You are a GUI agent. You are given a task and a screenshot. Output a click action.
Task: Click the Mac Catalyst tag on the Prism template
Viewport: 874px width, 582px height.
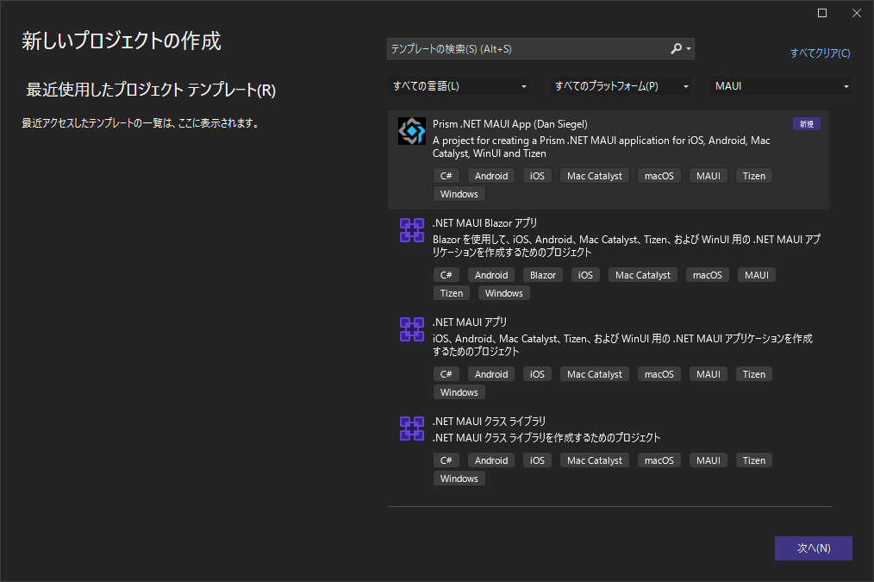point(594,176)
